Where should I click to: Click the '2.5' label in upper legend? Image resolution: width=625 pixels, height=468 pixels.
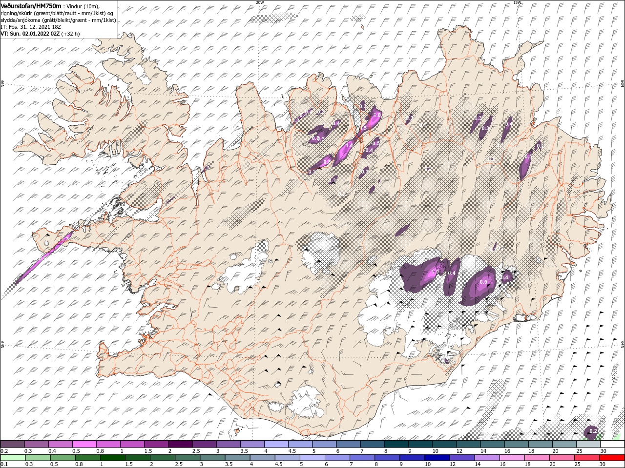(x=196, y=451)
